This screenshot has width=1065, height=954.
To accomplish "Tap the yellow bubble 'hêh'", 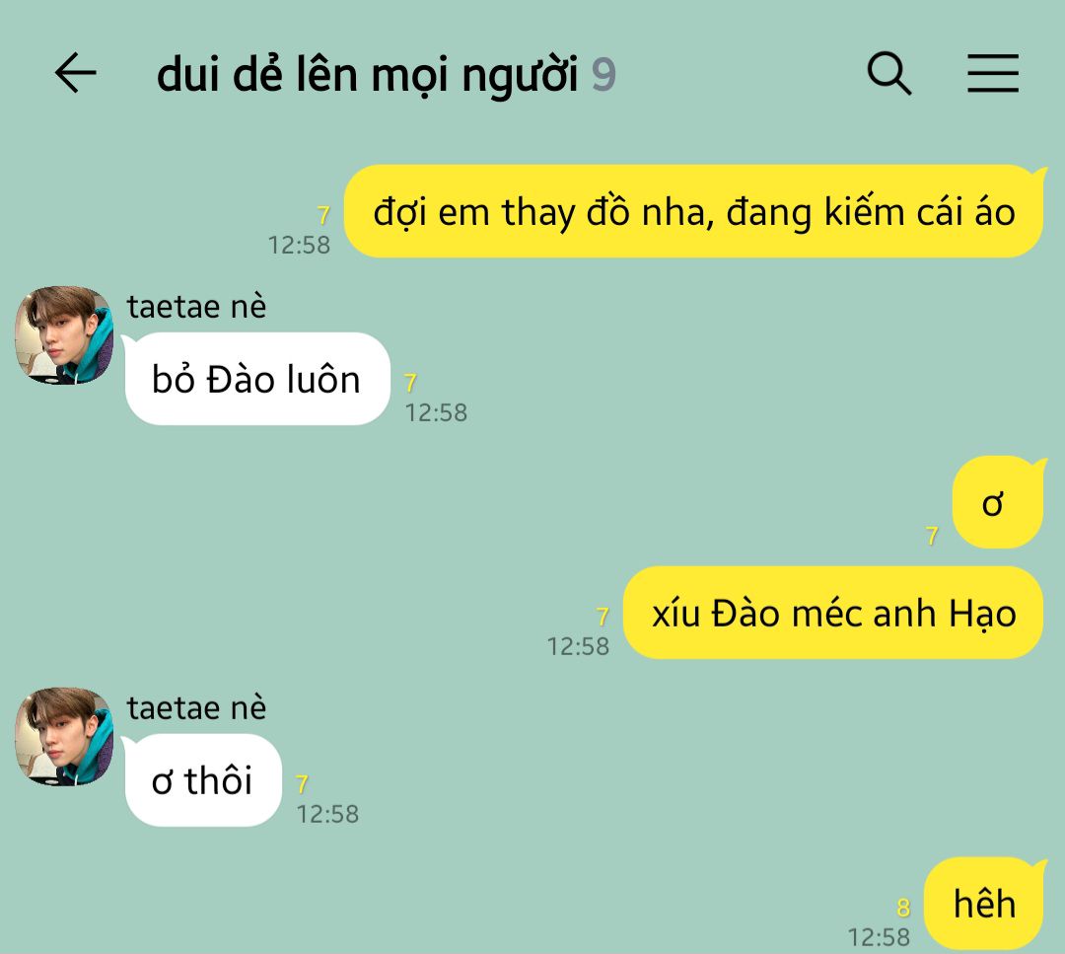I will click(983, 904).
